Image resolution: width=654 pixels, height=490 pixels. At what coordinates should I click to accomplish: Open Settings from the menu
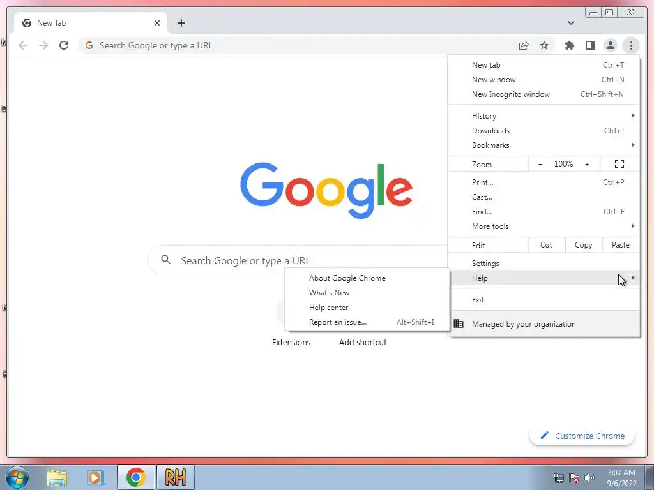point(544,264)
